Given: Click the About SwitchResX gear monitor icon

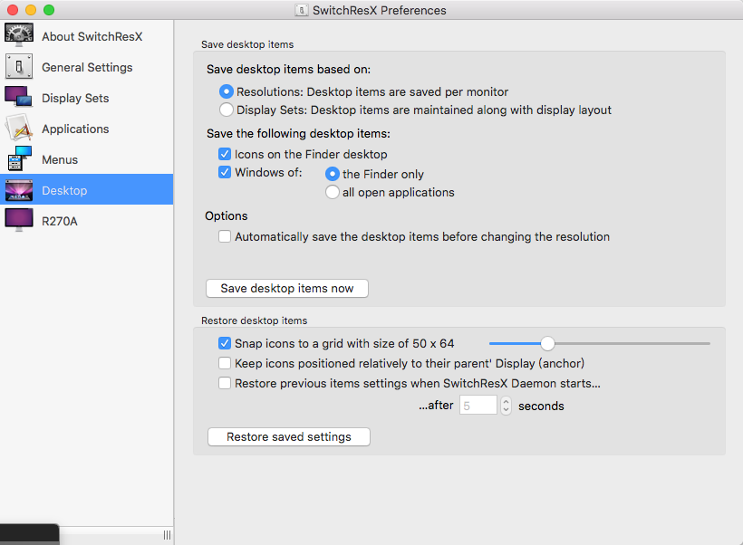Looking at the screenshot, I should coord(19,35).
